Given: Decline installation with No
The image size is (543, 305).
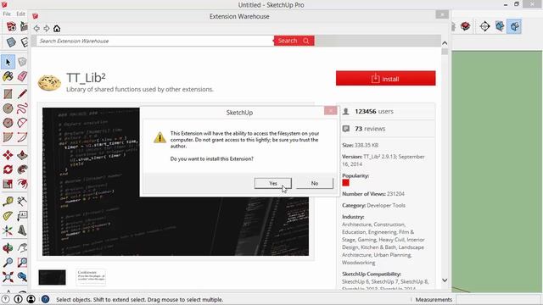Looking at the screenshot, I should pyautogui.click(x=315, y=183).
